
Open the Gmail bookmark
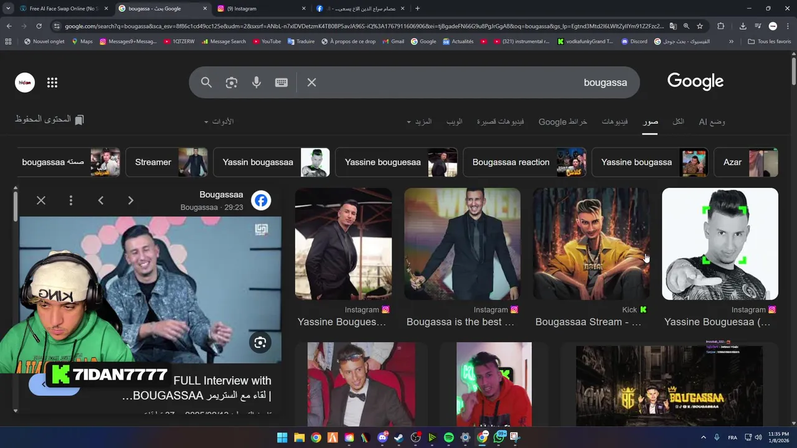click(x=393, y=42)
